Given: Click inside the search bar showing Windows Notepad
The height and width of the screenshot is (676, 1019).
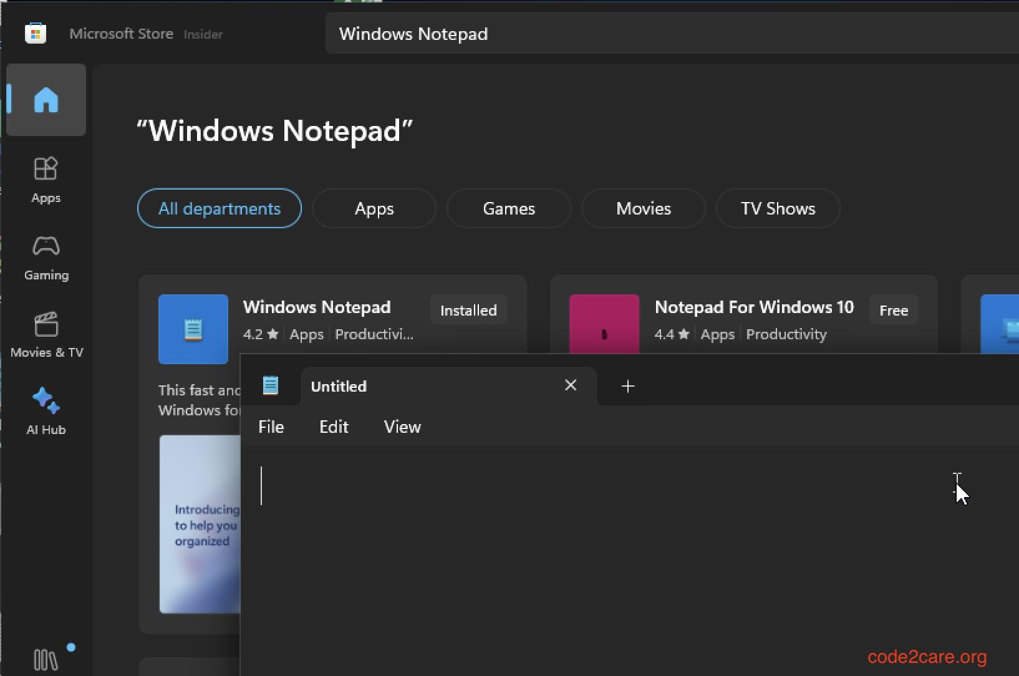Looking at the screenshot, I should pos(561,33).
